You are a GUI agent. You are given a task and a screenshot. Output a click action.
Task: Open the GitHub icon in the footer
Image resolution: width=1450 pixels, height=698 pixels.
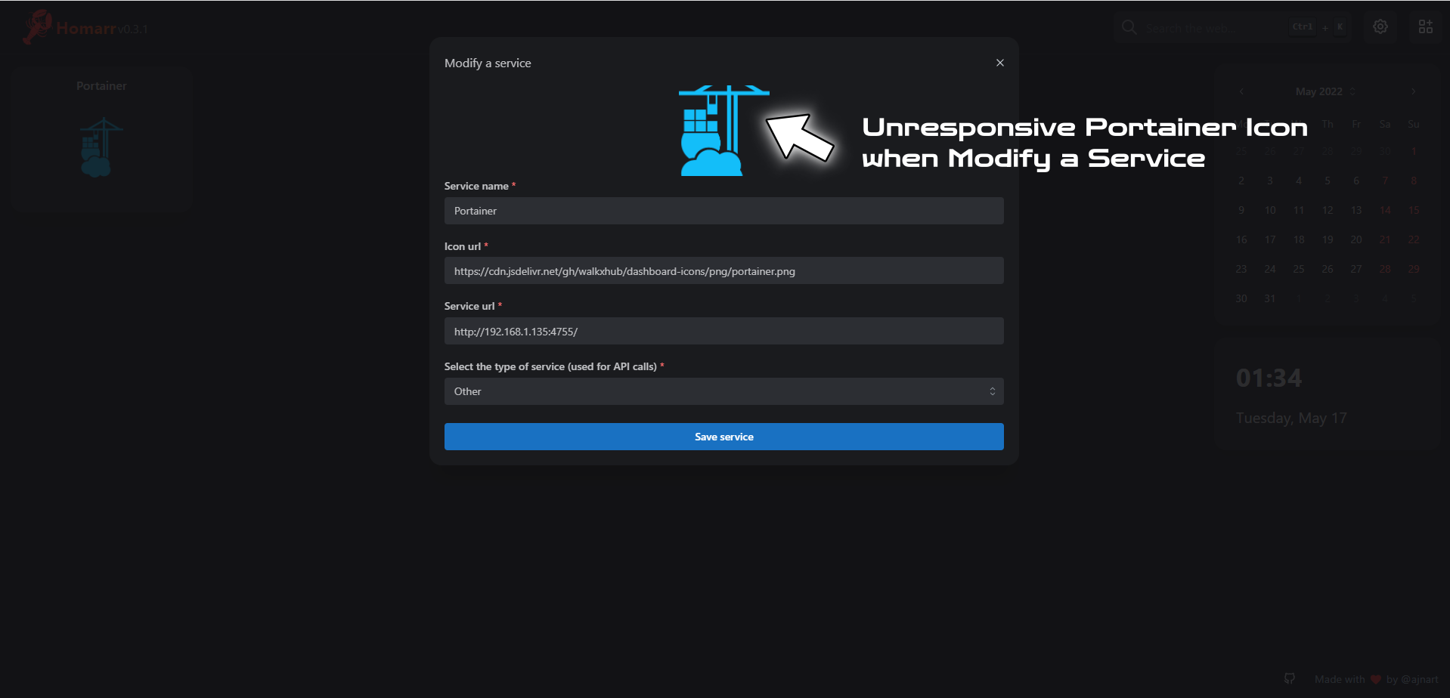click(x=1289, y=678)
